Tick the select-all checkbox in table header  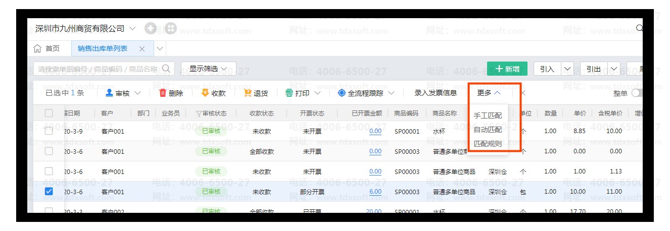pos(49,113)
